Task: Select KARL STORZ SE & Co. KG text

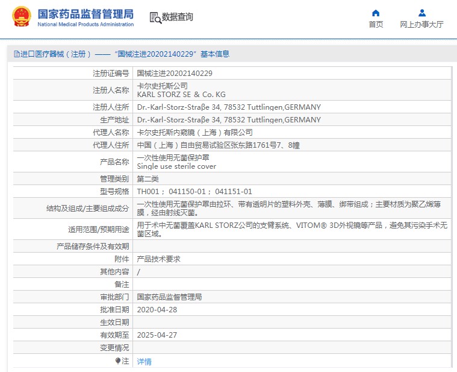Action: tap(181, 95)
